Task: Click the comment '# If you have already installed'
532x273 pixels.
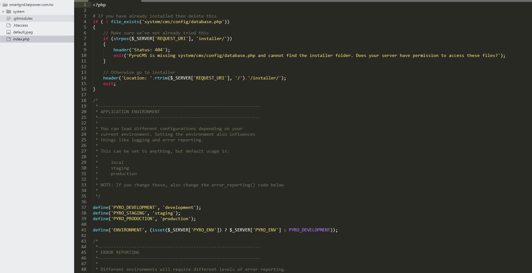Action: click(x=155, y=16)
